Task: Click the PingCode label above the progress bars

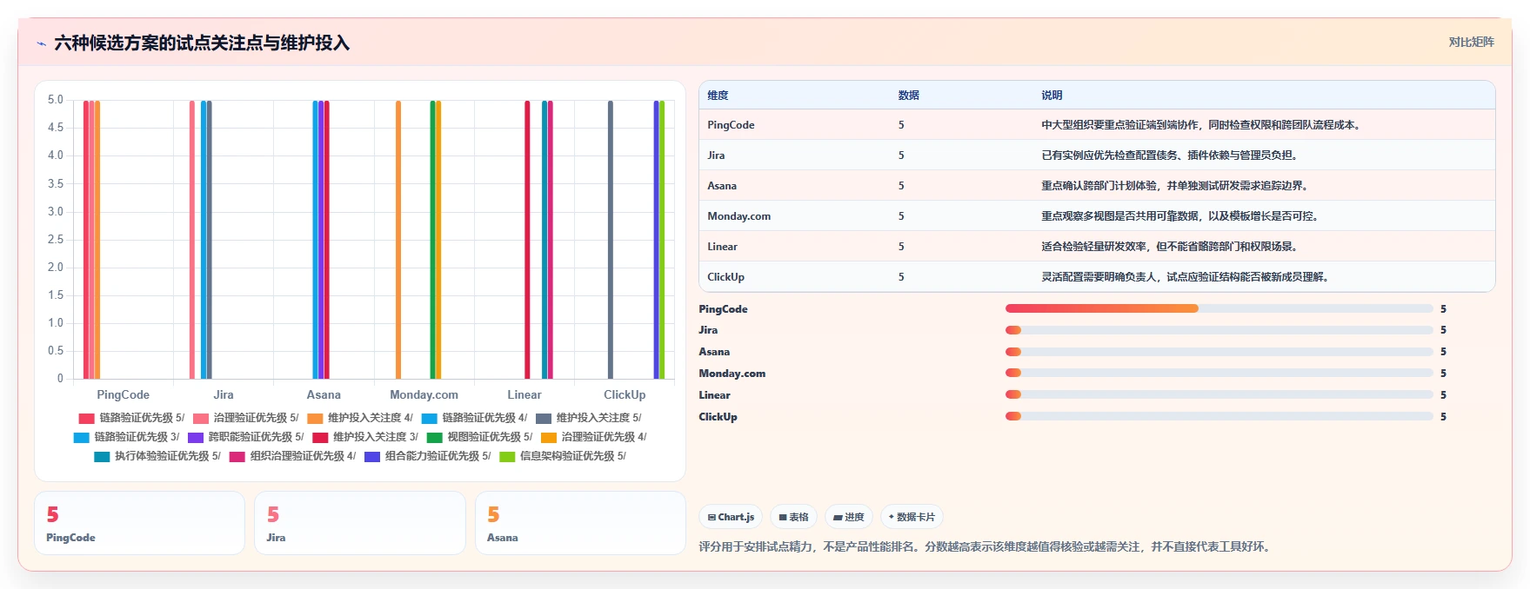Action: click(723, 309)
